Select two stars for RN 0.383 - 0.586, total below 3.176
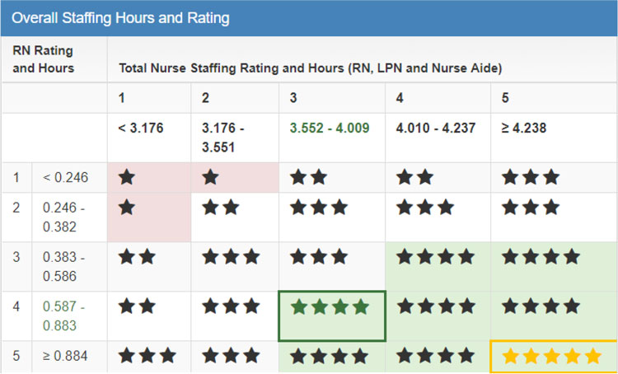Image resolution: width=618 pixels, height=374 pixels. (137, 257)
